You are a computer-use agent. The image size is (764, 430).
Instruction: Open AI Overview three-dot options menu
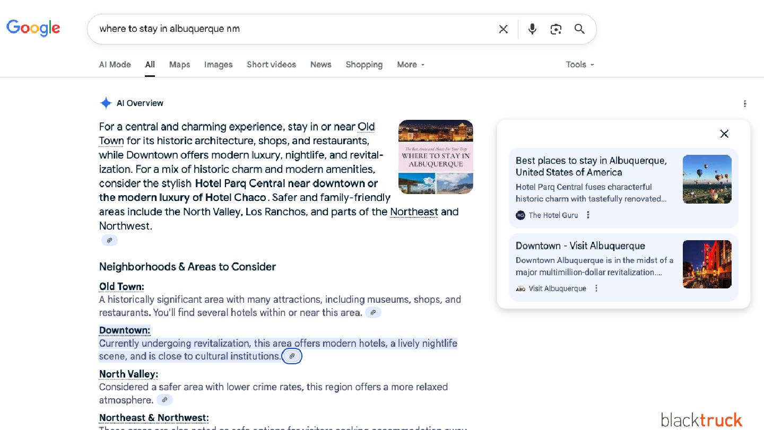click(745, 104)
